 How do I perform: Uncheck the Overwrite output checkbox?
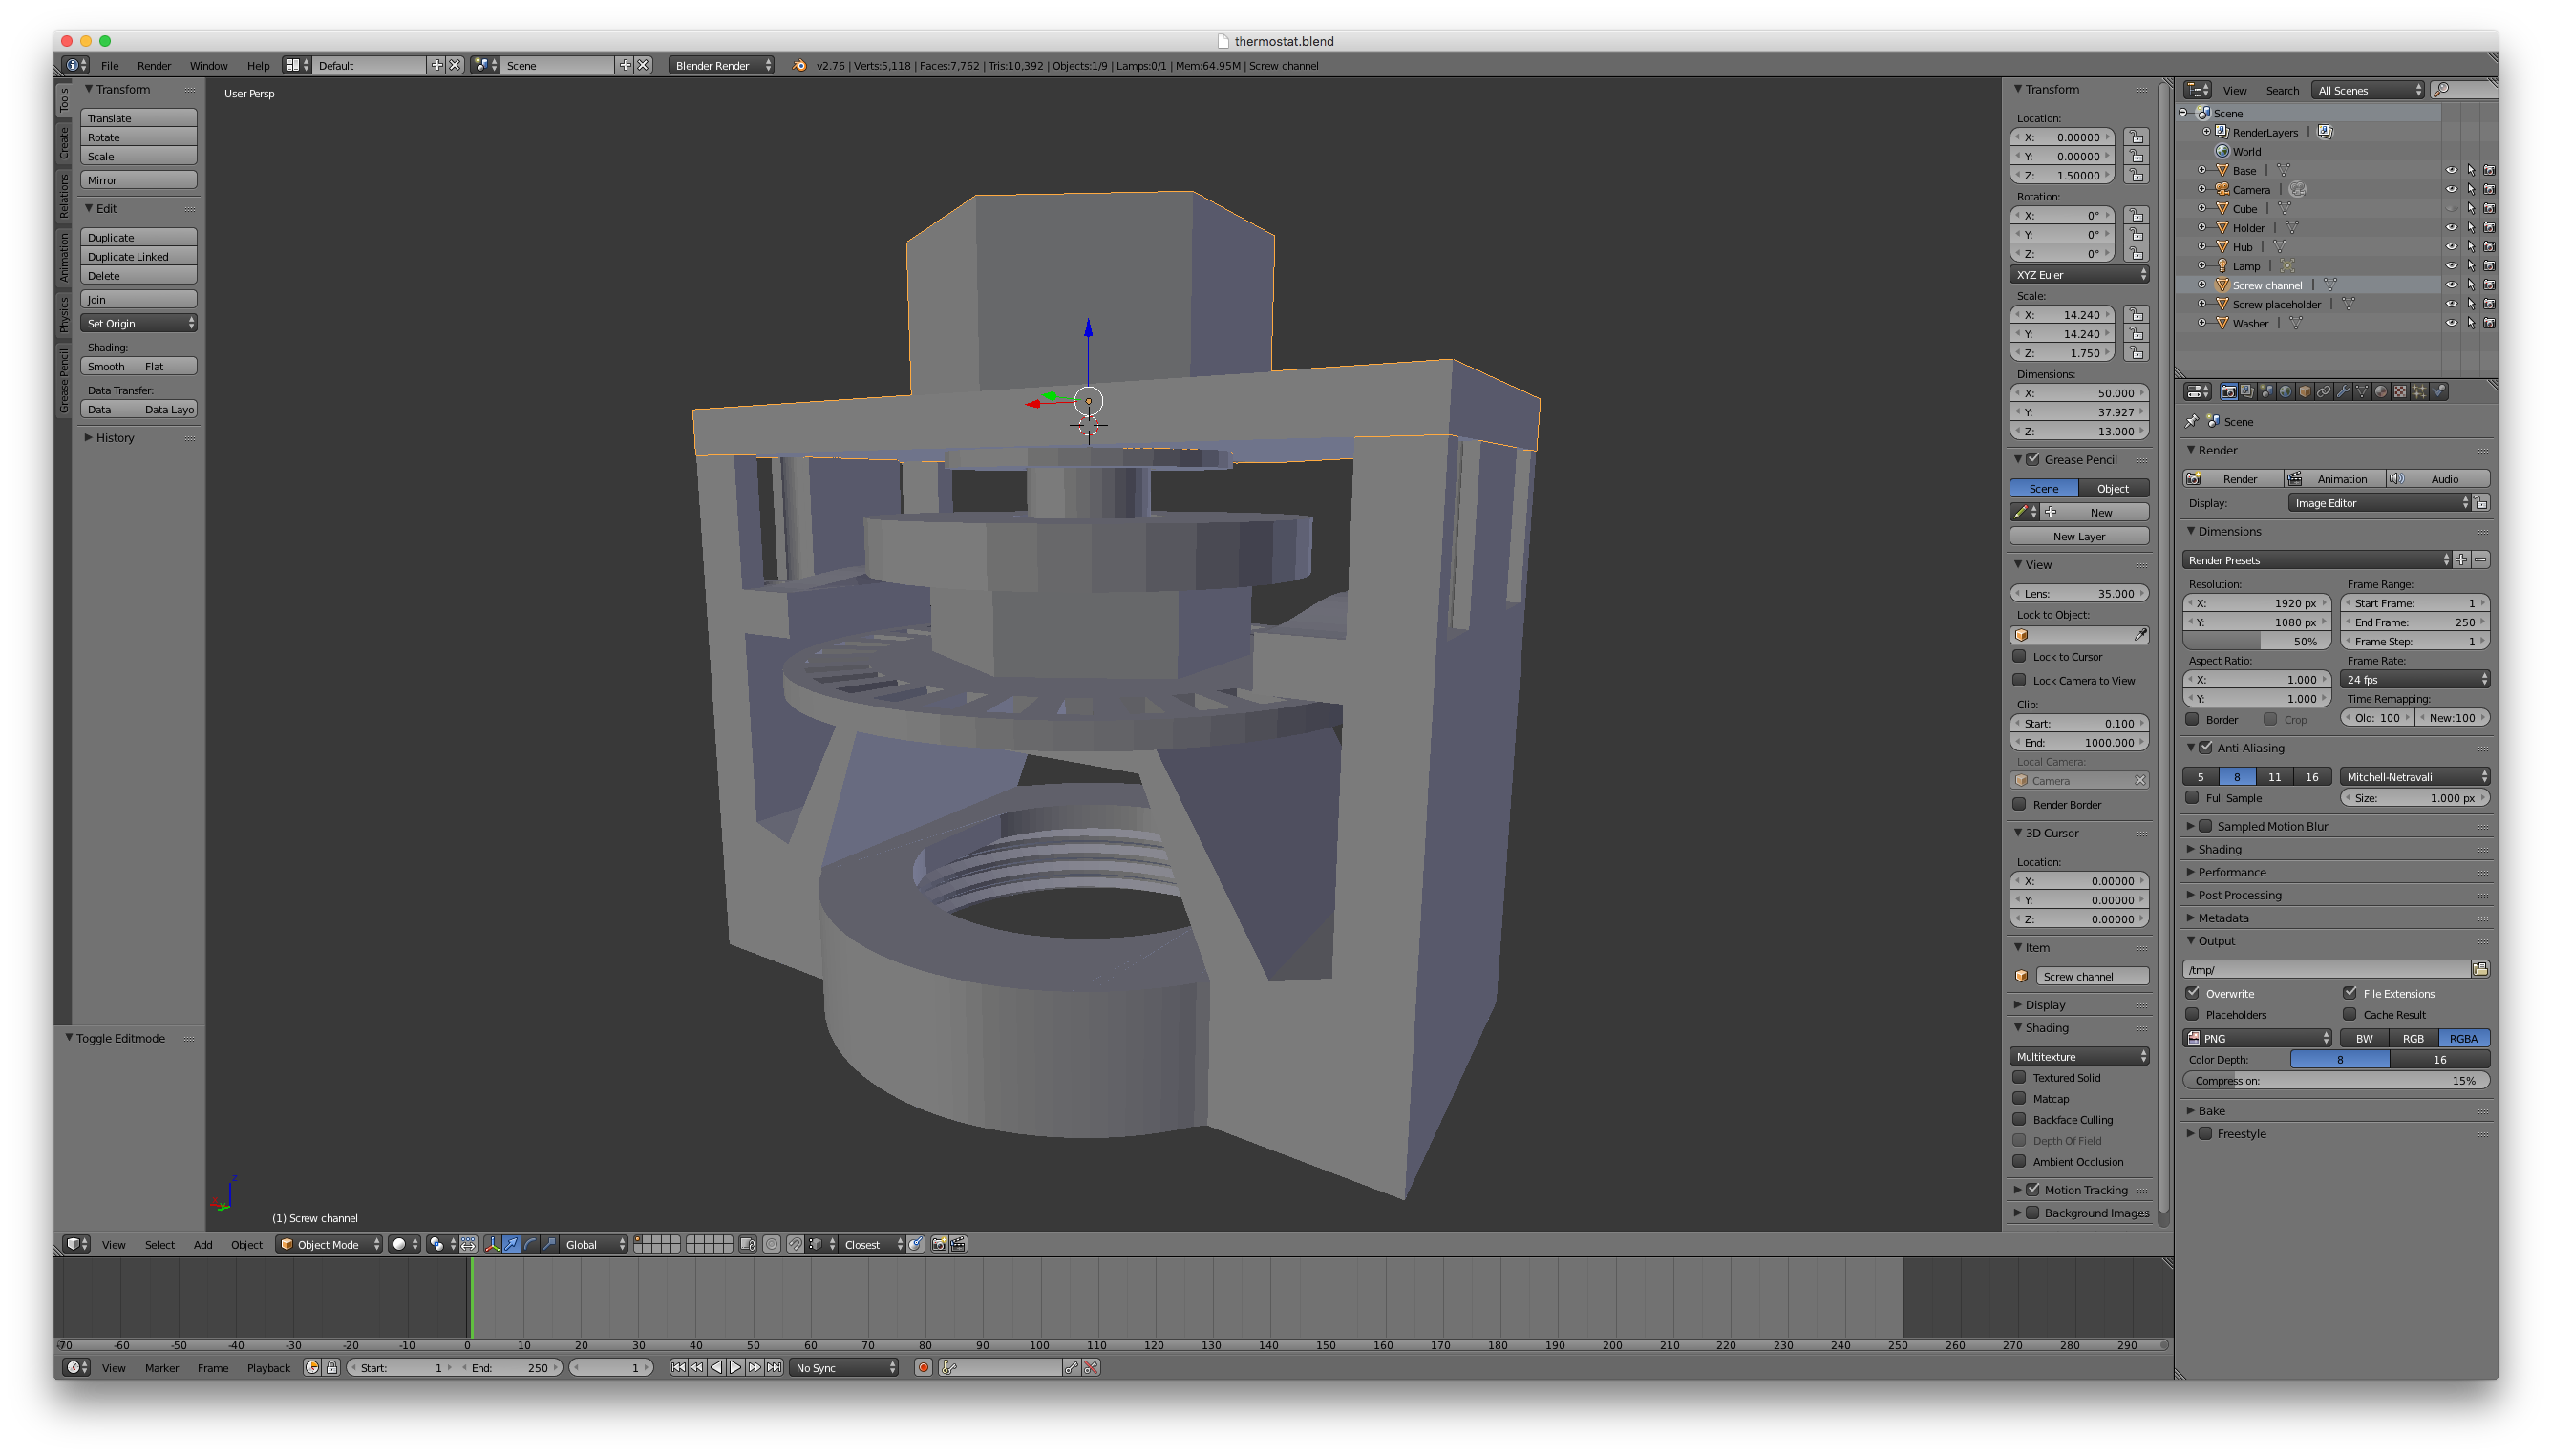point(2192,993)
